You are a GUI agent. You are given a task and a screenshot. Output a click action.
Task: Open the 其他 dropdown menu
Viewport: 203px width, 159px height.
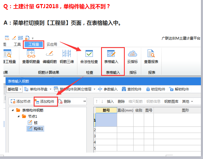coord(187,101)
